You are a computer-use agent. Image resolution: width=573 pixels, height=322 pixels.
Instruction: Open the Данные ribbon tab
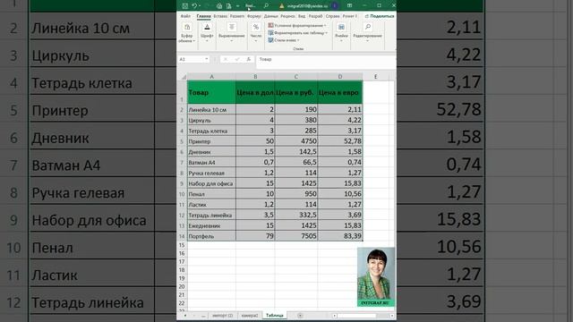pyautogui.click(x=270, y=16)
